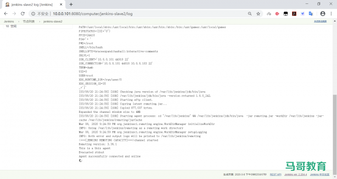Click log line 'Starting sftp client.'
Image resolution: width=337 pixels, height=179 pixels.
point(116,100)
